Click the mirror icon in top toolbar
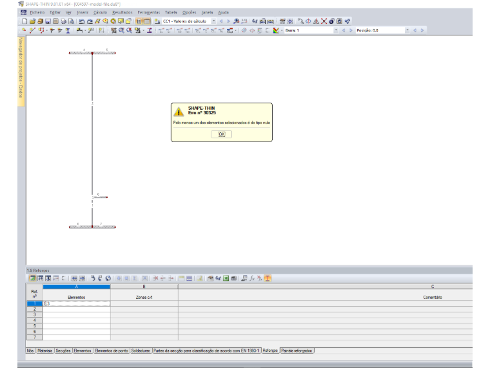Image resolution: width=490 pixels, height=368 pixels. click(317, 21)
